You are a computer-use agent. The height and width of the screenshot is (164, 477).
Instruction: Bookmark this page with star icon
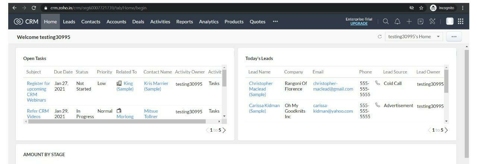tap(421, 8)
